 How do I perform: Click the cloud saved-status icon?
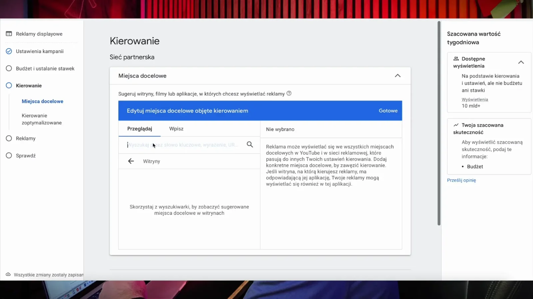click(x=8, y=274)
